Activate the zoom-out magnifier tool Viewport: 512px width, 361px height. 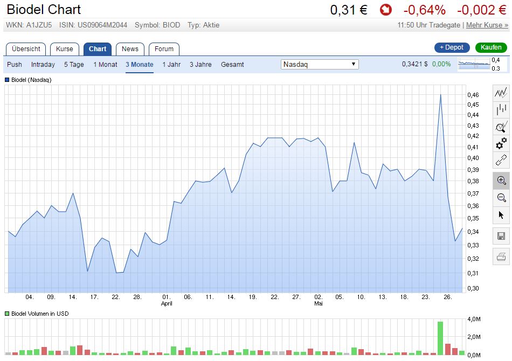pos(501,198)
